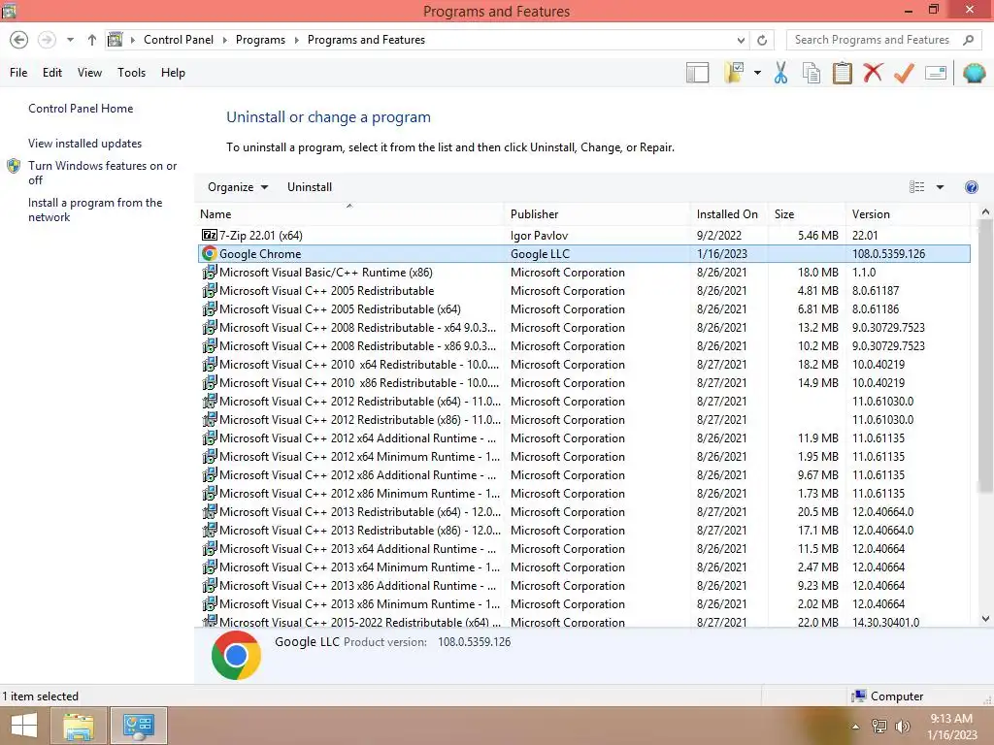This screenshot has width=994, height=745.
Task: Select Visual C++ 2012 x64 Additional Runtime
Action: pyautogui.click(x=583, y=437)
